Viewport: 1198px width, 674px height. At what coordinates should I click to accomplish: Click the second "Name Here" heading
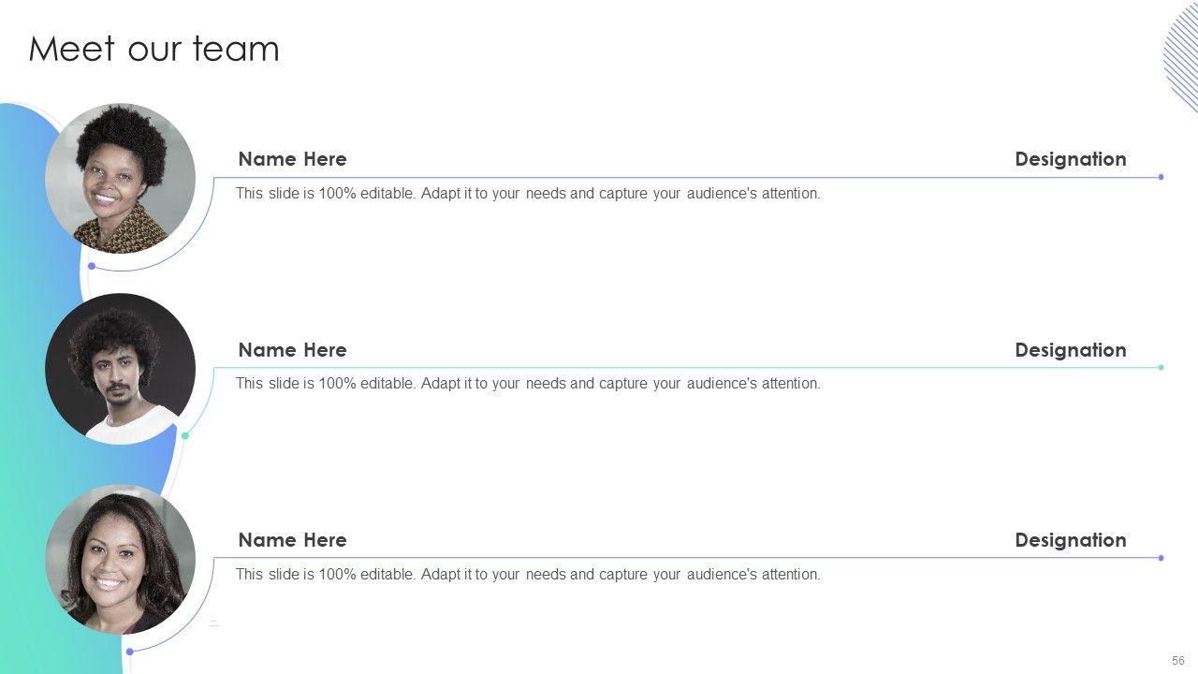click(x=292, y=350)
